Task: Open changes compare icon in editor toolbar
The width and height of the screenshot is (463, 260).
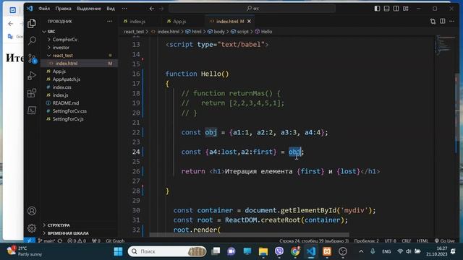Action: point(433,21)
